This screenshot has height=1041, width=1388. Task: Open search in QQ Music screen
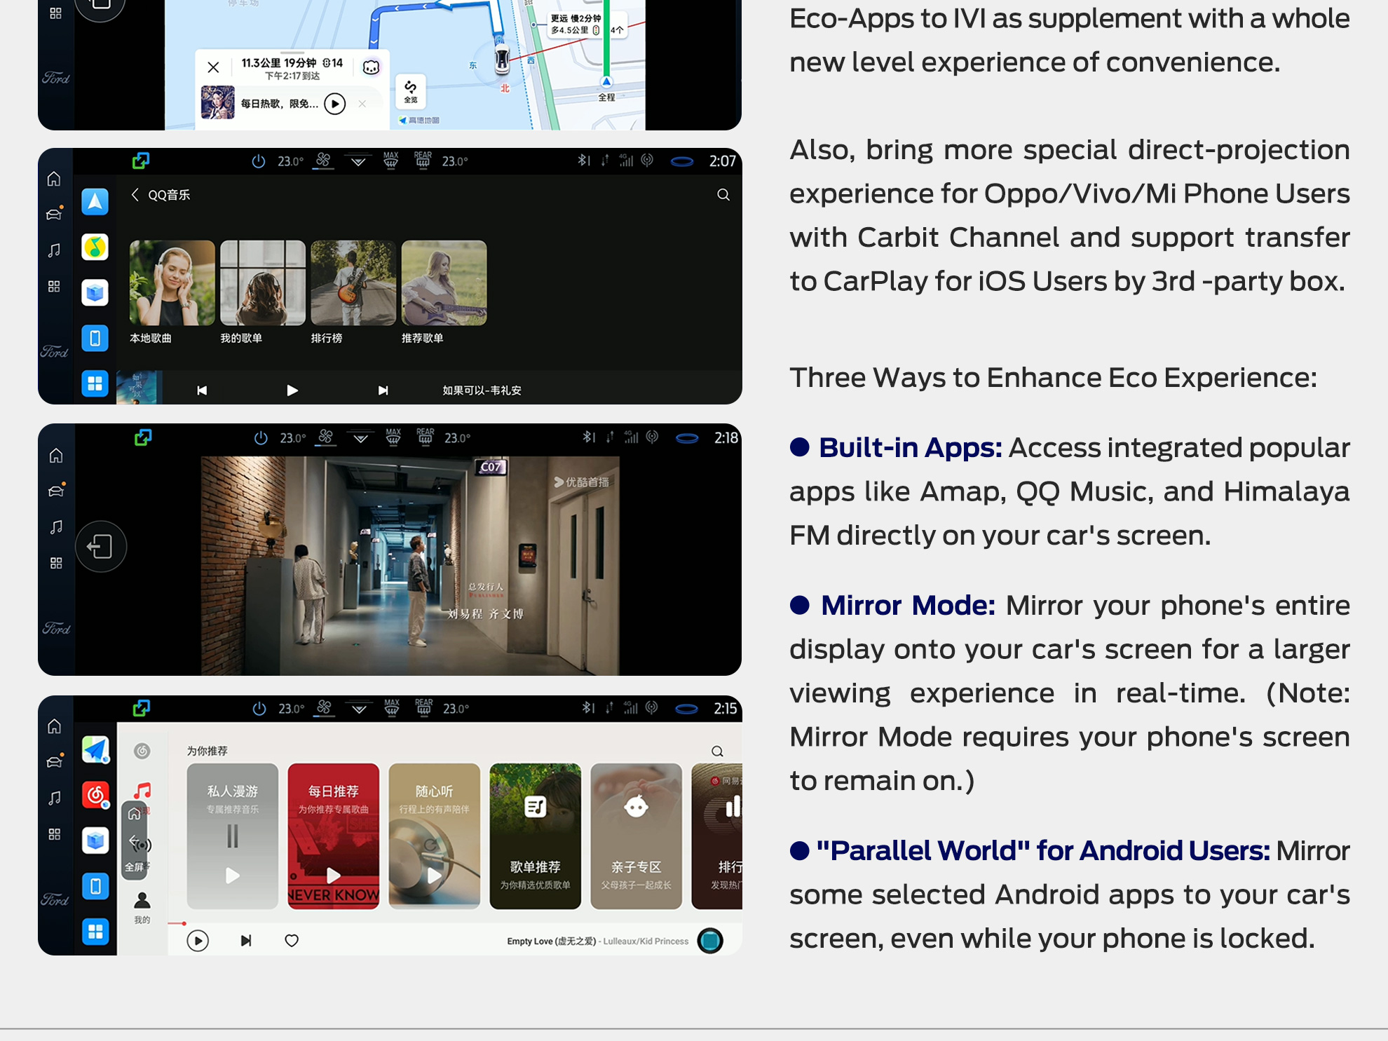coord(723,195)
